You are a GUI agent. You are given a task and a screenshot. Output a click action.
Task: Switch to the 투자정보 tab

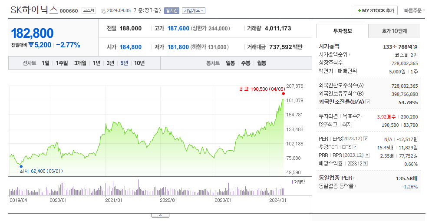pyautogui.click(x=343, y=31)
